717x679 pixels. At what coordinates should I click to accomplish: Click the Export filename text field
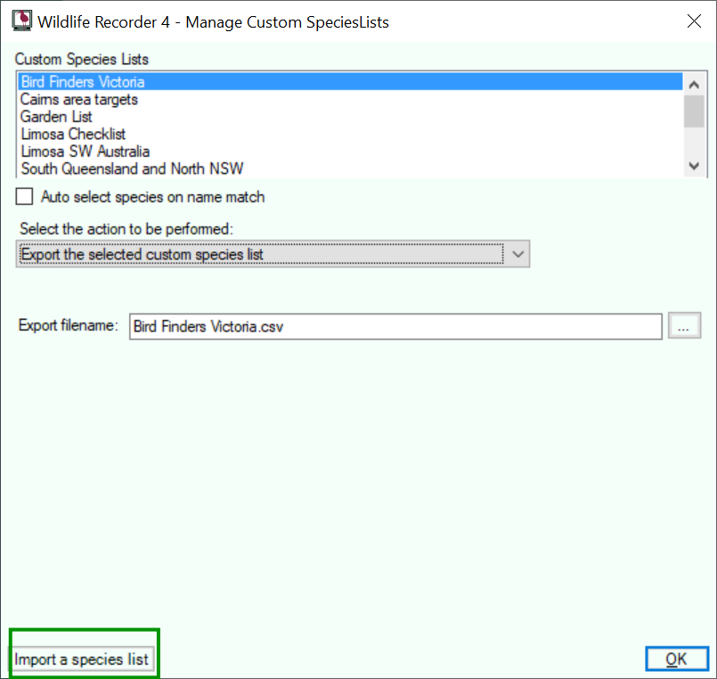tap(395, 327)
